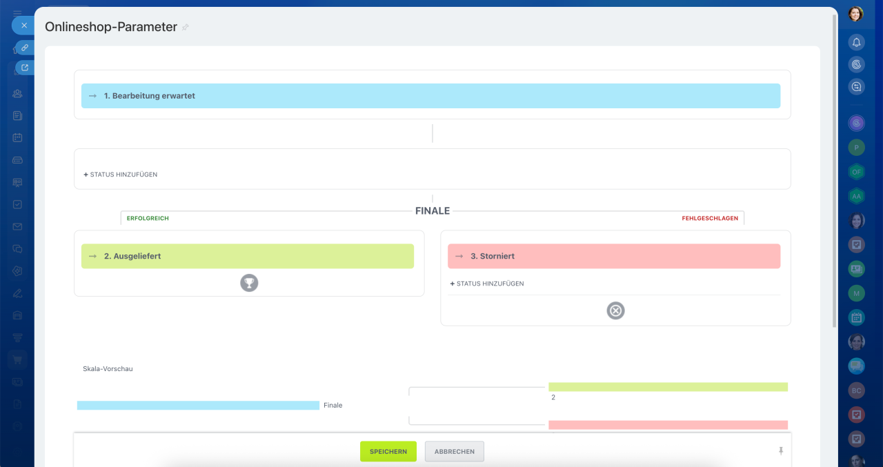
Task: Select the 3. Storniert status bar
Action: (x=614, y=256)
